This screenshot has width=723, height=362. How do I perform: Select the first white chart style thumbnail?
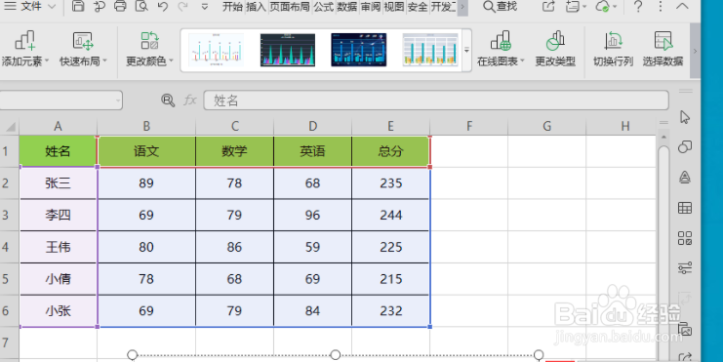click(x=216, y=50)
